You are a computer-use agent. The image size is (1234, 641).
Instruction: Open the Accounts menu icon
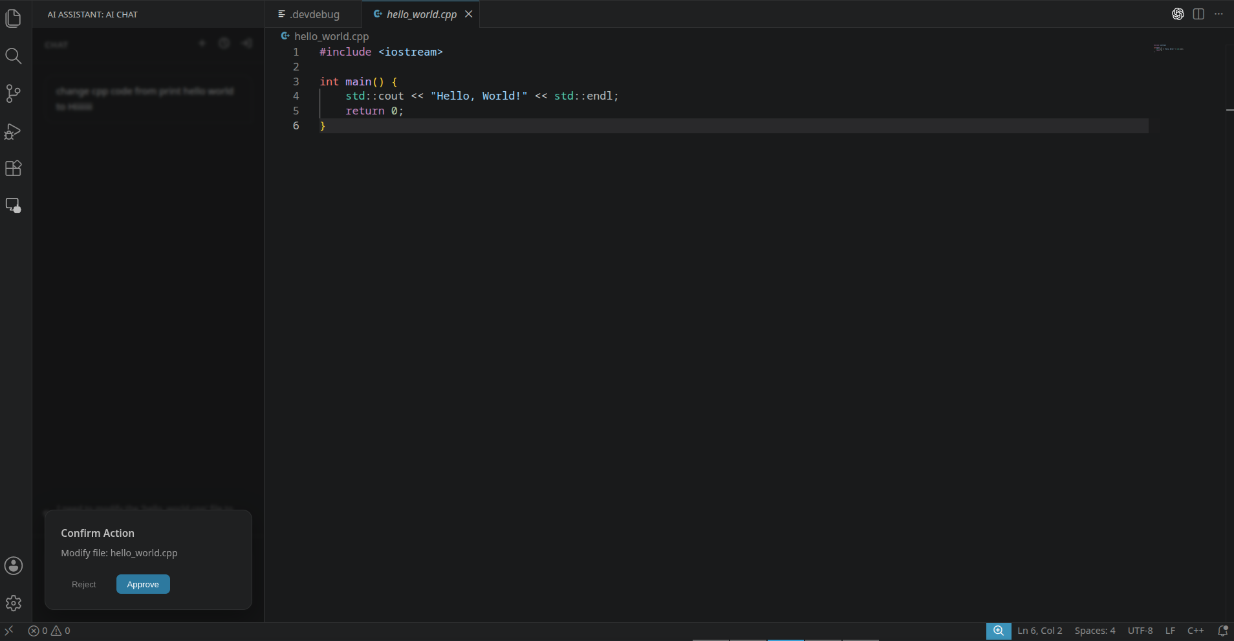(x=14, y=566)
